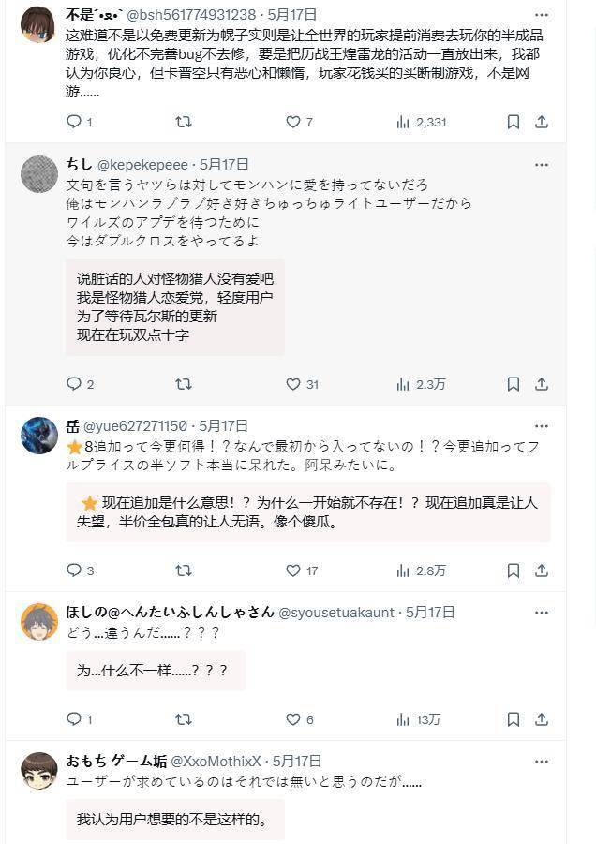Open the @kepekepeee profile handle link

click(x=142, y=165)
